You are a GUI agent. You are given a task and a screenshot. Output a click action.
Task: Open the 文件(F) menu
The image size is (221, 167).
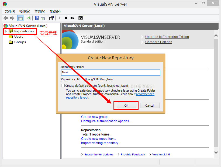coord(10,11)
